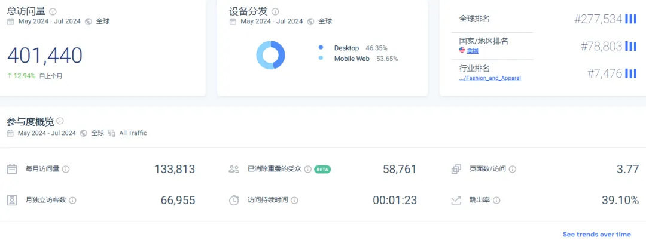Click the BETA badge label
The height and width of the screenshot is (240, 646).
coord(322,170)
